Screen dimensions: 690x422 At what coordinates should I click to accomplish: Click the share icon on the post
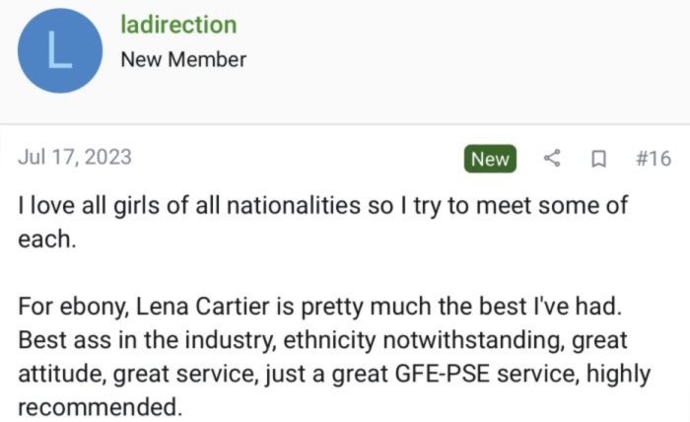coord(553,159)
